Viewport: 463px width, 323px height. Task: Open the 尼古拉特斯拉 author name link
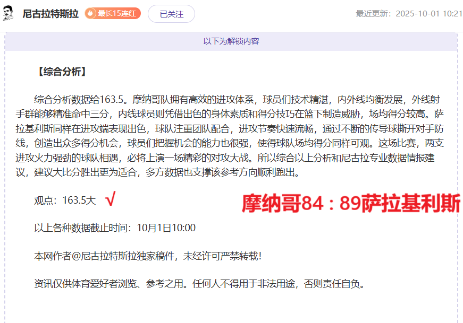click(50, 14)
